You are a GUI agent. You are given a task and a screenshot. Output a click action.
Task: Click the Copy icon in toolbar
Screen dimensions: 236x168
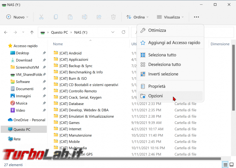(56, 17)
